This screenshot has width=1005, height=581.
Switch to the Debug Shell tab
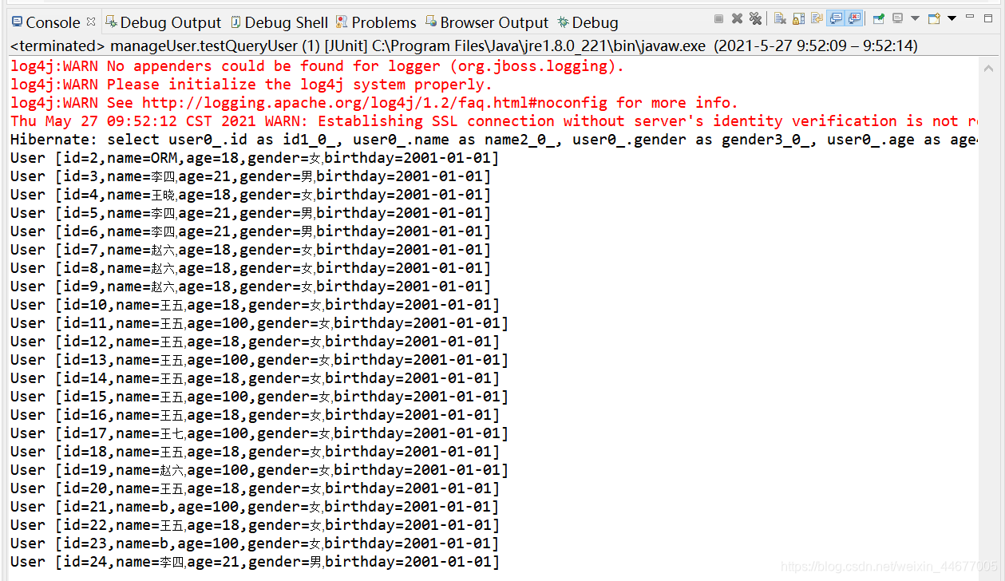pyautogui.click(x=279, y=22)
